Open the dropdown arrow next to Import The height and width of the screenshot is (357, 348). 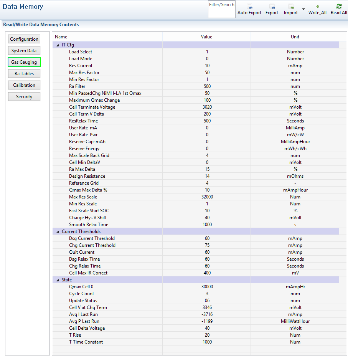(303, 9)
